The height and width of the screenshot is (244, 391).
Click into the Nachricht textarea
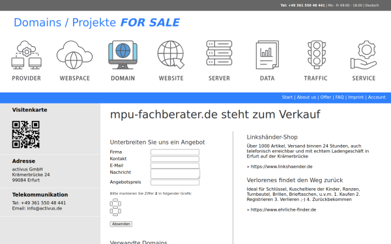tap(175, 174)
